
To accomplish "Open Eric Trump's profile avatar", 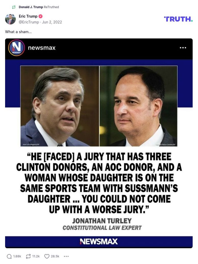I will click(x=10, y=19).
